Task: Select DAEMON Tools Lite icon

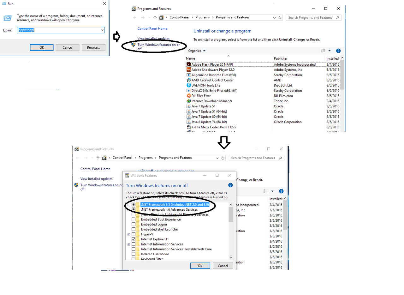Action: tap(189, 85)
